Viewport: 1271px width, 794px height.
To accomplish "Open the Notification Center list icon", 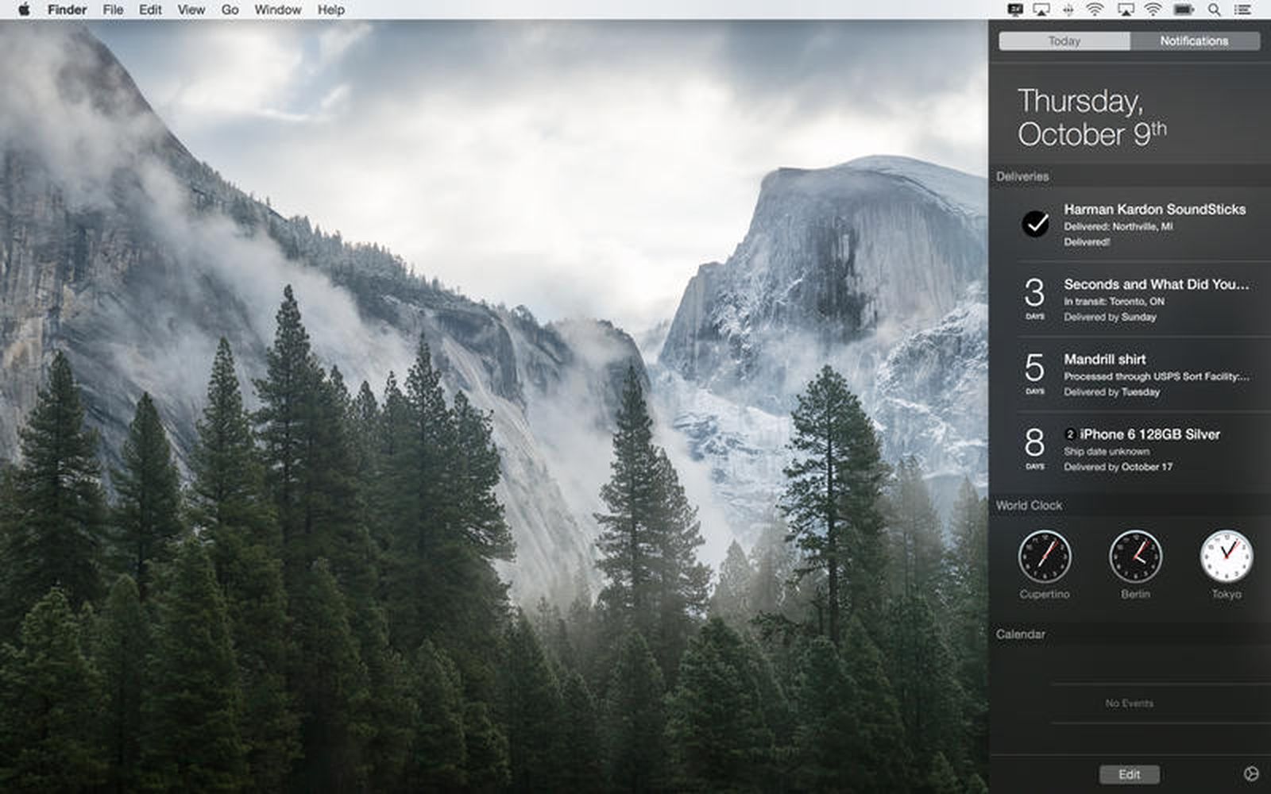I will 1242,10.
